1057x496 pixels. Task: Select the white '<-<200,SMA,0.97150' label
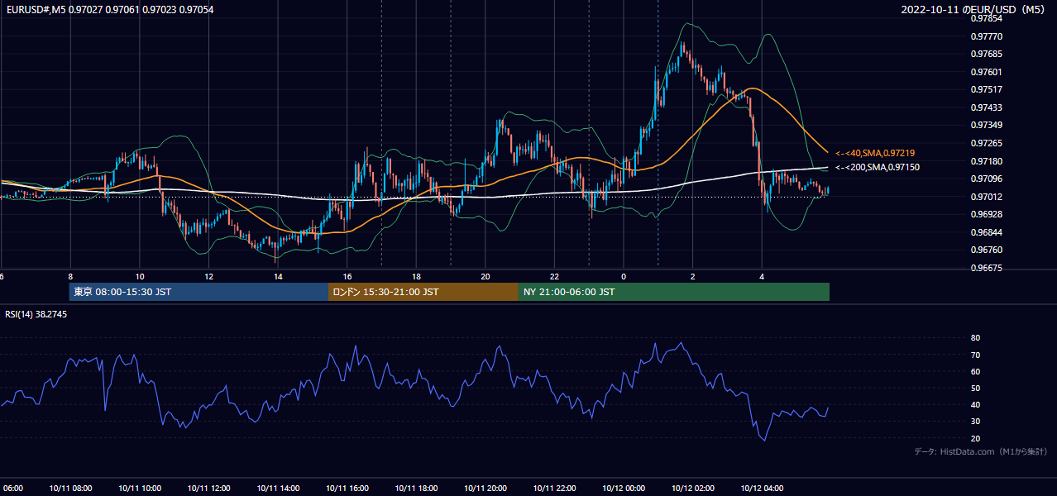(877, 167)
